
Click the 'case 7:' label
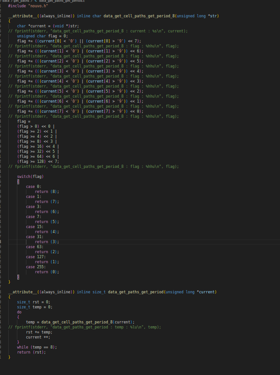pos(34,217)
